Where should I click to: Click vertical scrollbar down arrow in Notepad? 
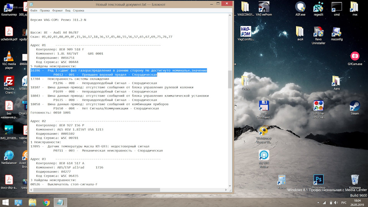(x=230, y=186)
